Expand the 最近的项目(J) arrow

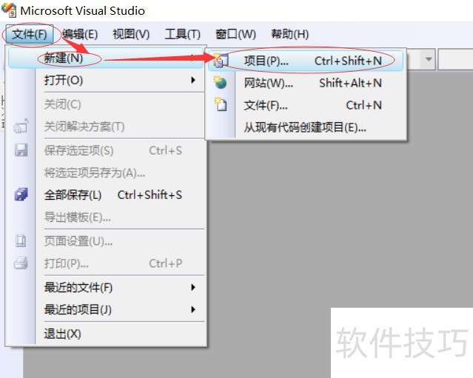pyautogui.click(x=193, y=309)
